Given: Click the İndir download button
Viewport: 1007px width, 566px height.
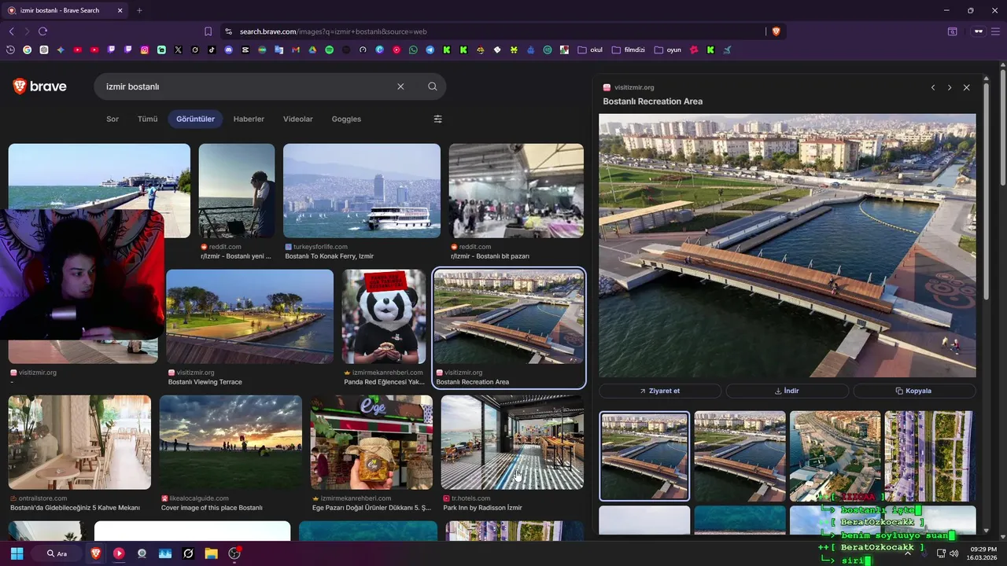Looking at the screenshot, I should tap(787, 391).
